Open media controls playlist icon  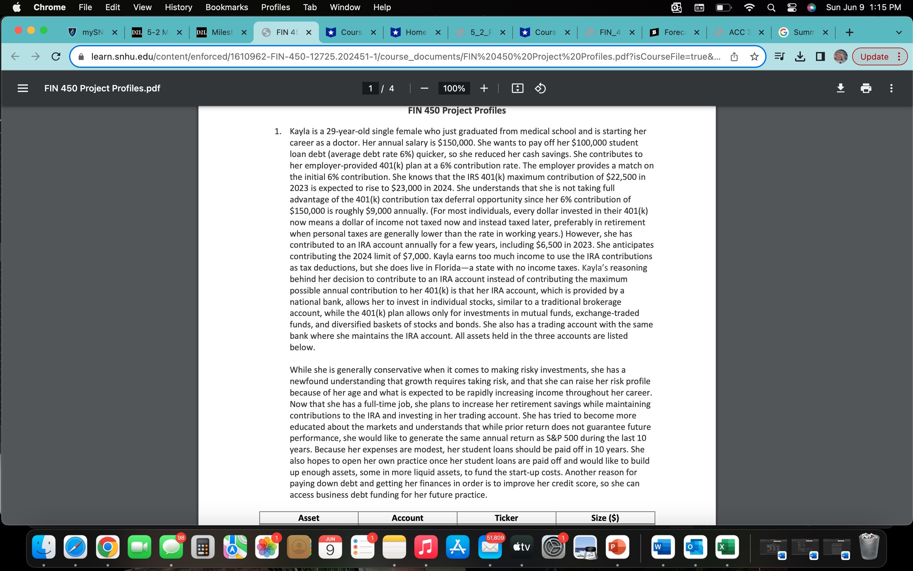coord(780,57)
